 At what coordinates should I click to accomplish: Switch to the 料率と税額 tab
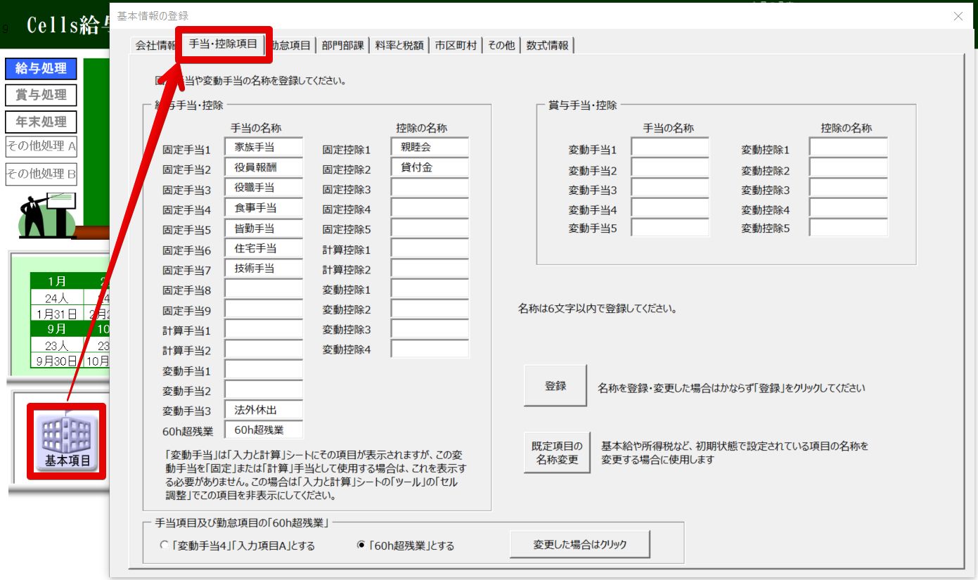[399, 46]
